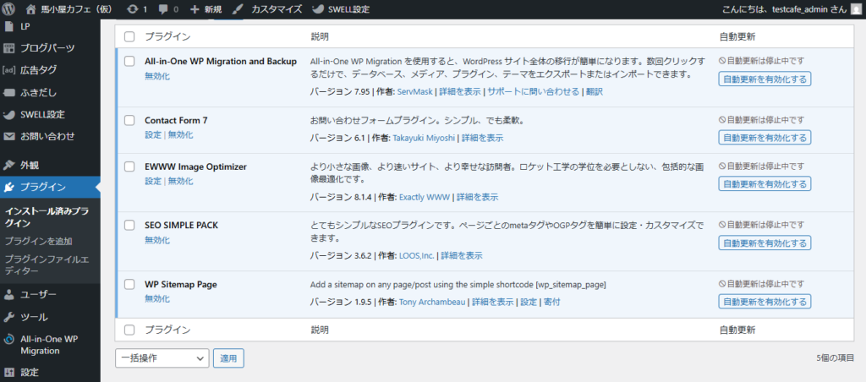Open the Takayuki Miyoshi author link

424,138
